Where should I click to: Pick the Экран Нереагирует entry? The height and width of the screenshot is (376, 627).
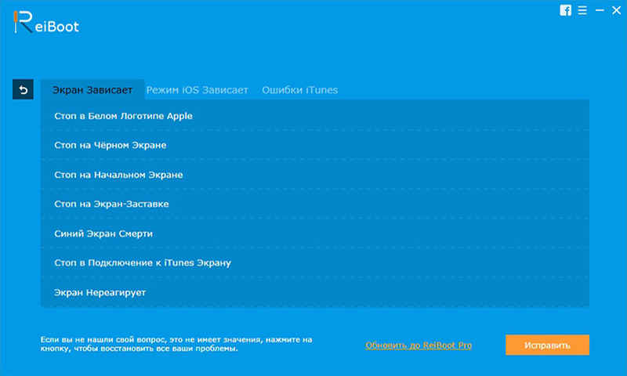[x=315, y=292]
